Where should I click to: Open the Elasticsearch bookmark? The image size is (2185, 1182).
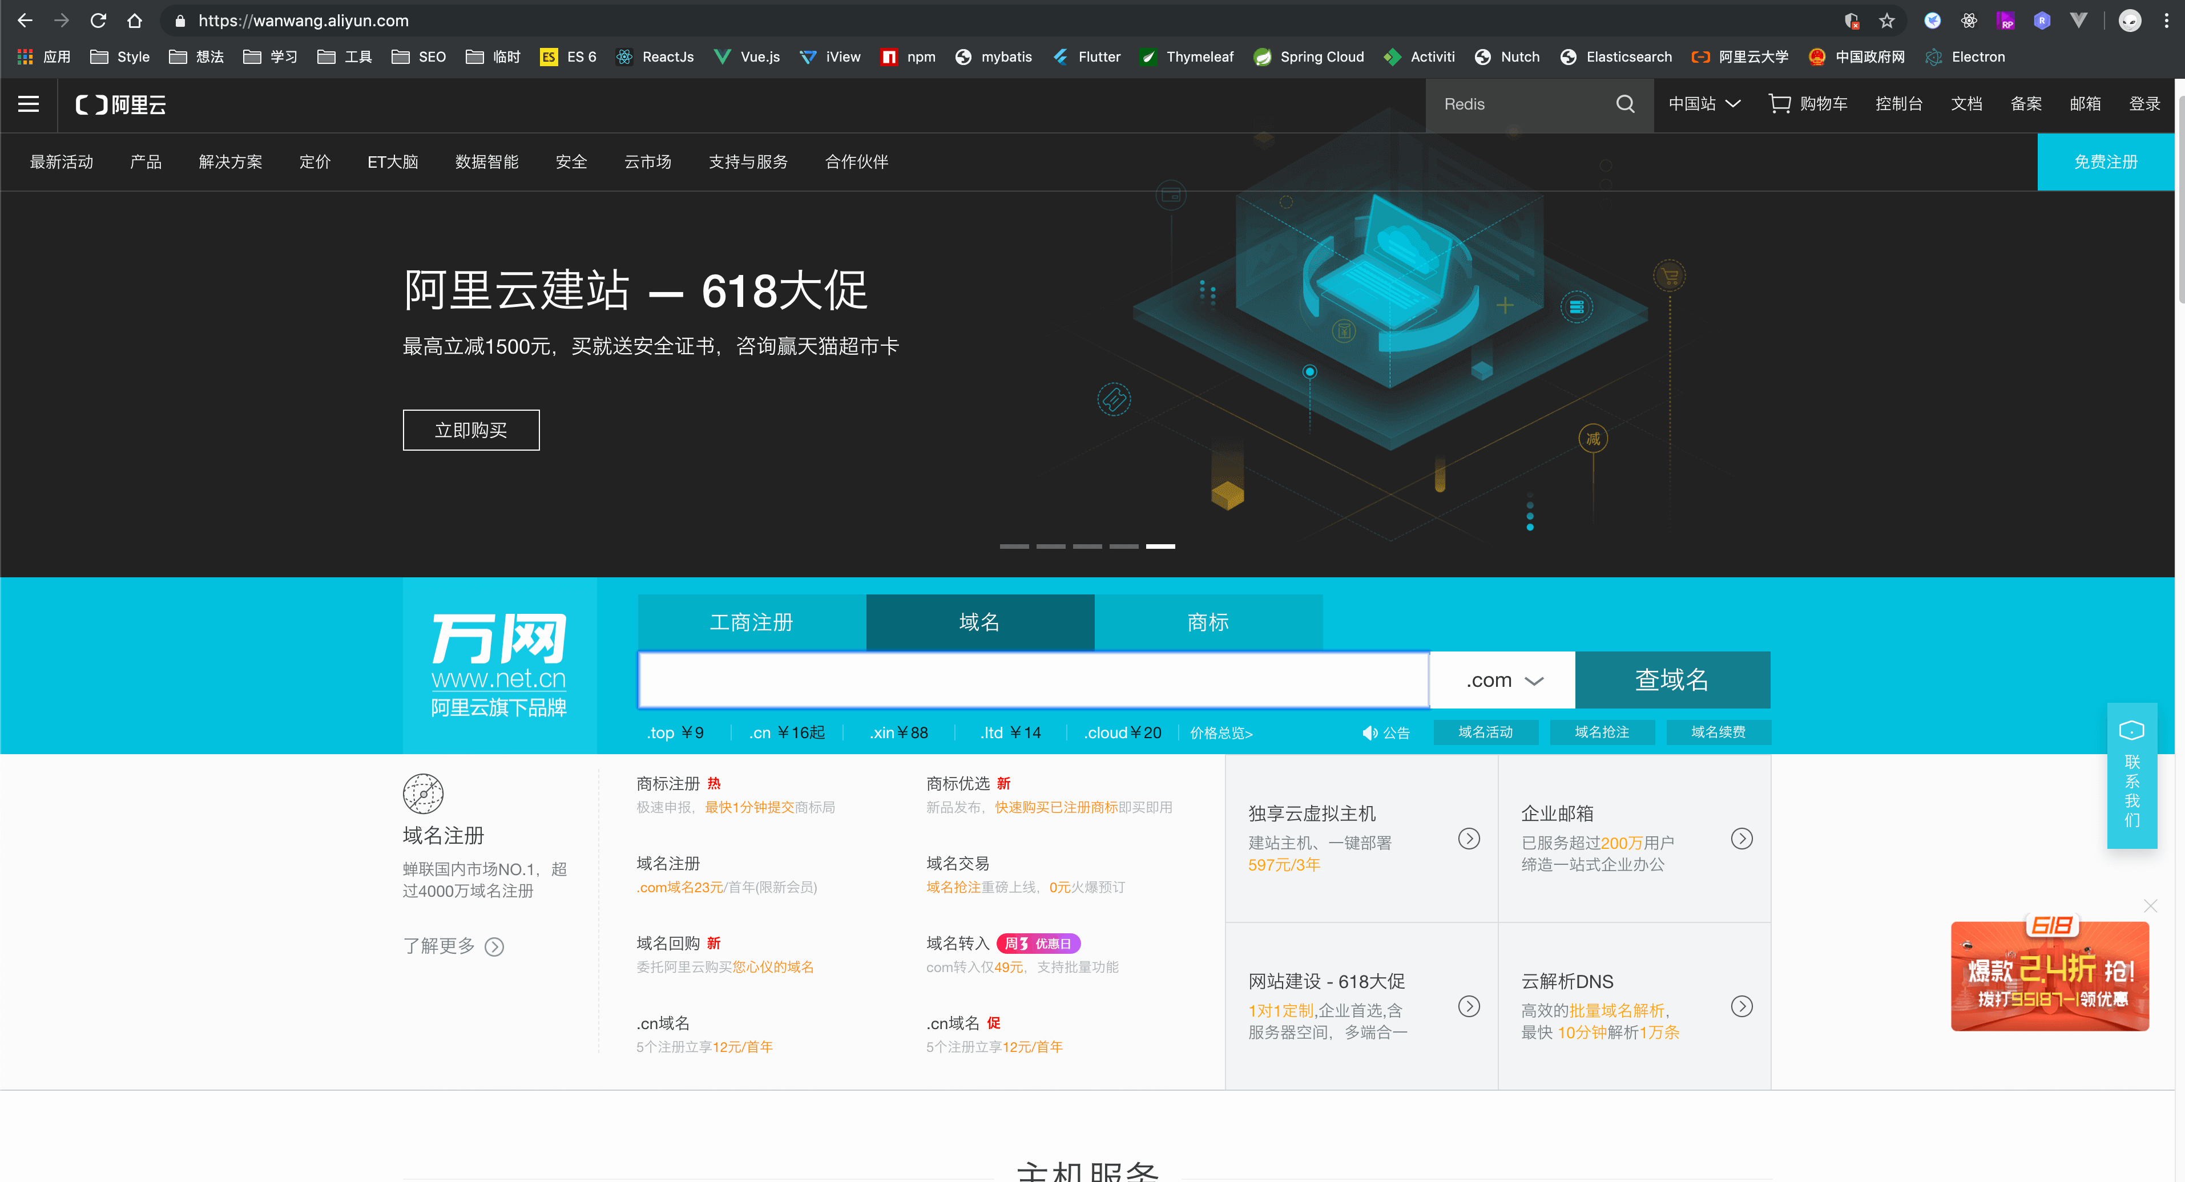coord(1616,57)
